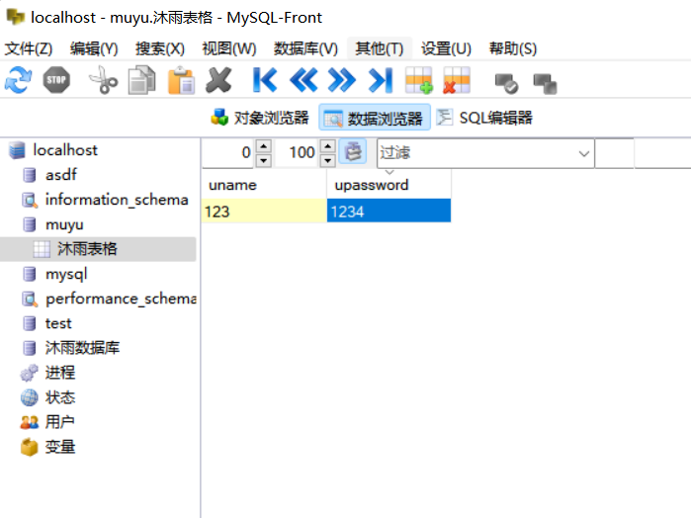The width and height of the screenshot is (691, 518).
Task: Select information_schema database
Action: 117,200
